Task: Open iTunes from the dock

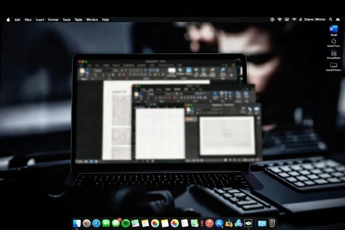Action: [x=209, y=223]
